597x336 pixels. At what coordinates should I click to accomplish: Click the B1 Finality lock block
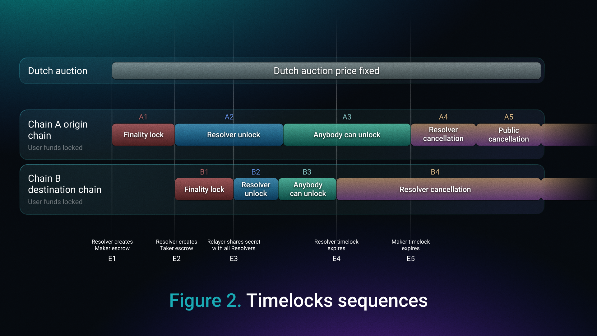204,189
